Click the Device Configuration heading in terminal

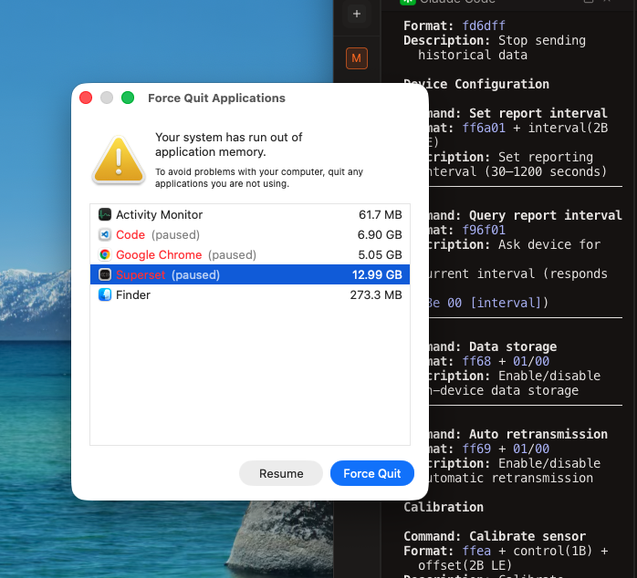[x=476, y=84]
